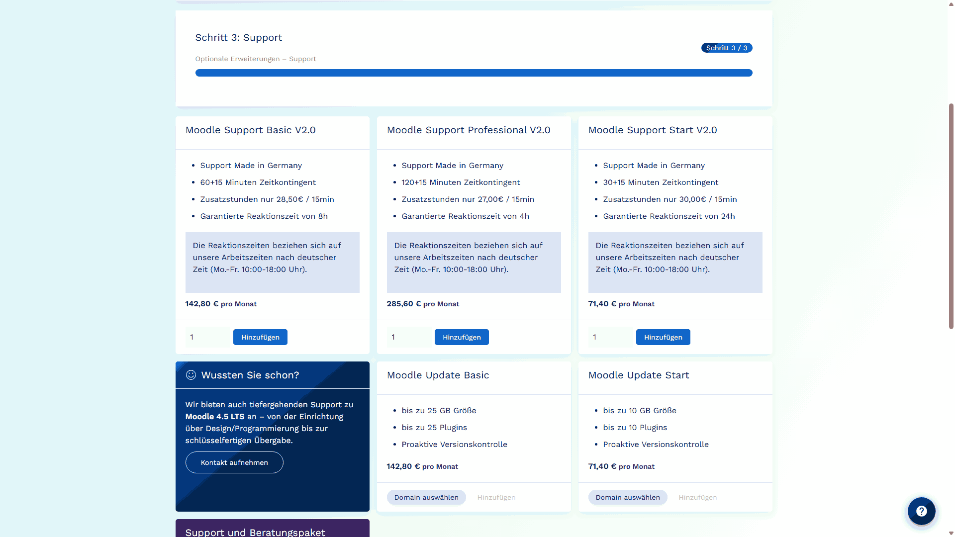This screenshot has height=537, width=955.
Task: Click price 285,60 € pro Monat
Action: tap(423, 304)
